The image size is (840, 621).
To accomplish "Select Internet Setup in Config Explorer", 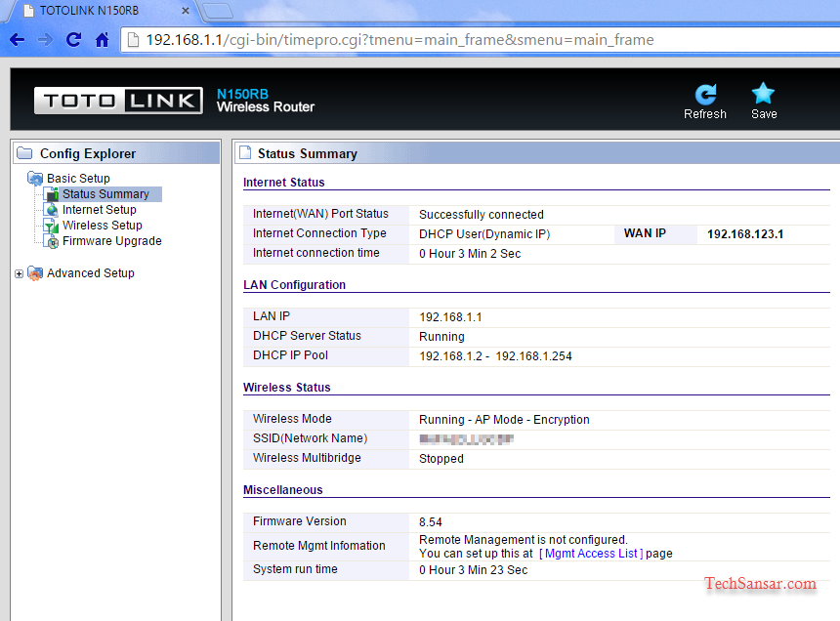I will point(99,210).
